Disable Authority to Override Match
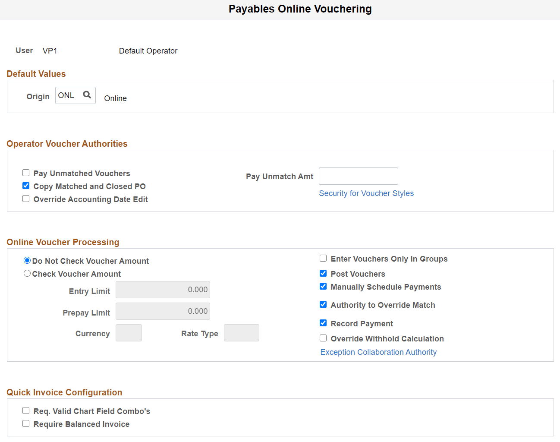This screenshot has width=560, height=442. click(x=323, y=304)
